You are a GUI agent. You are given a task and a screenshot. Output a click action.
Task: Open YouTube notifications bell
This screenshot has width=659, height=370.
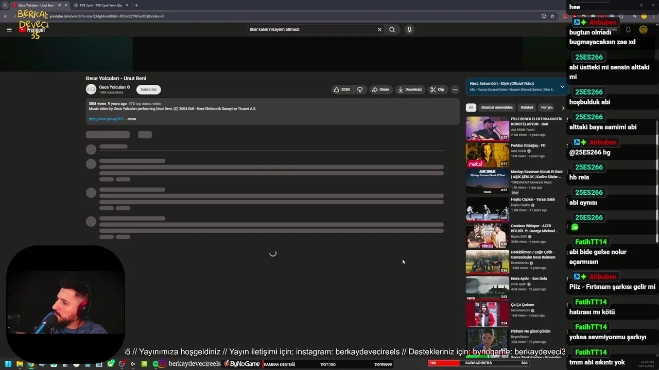(628, 30)
